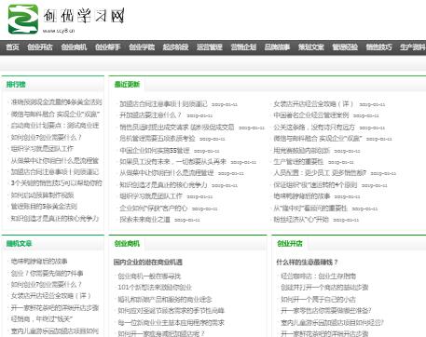Open headline 什么样的生意最赚钱？
The image size is (426, 337).
pyautogui.click(x=307, y=263)
